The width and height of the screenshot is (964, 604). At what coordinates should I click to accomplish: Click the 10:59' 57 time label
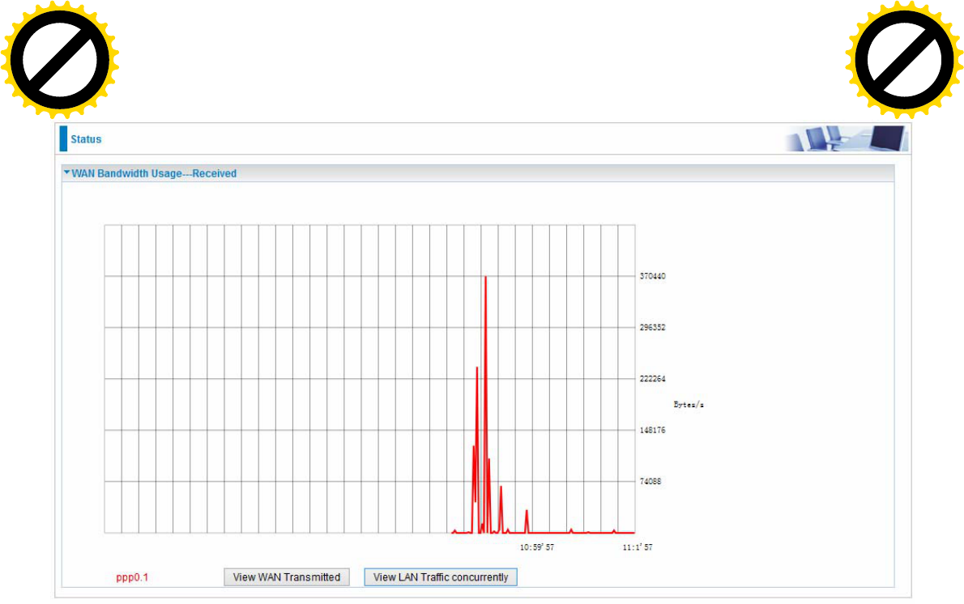pyautogui.click(x=537, y=547)
